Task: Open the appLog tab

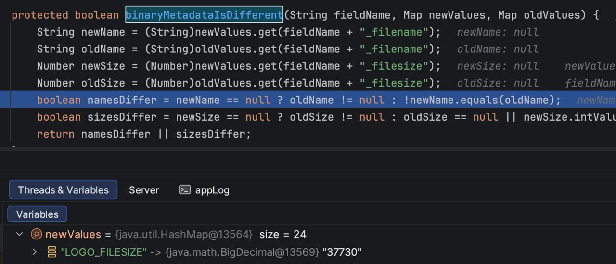Action: (x=212, y=190)
